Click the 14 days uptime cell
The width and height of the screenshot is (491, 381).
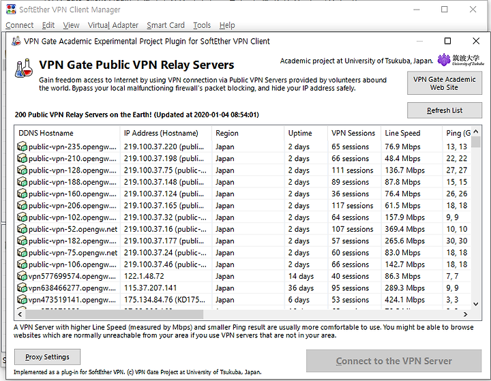pos(301,276)
